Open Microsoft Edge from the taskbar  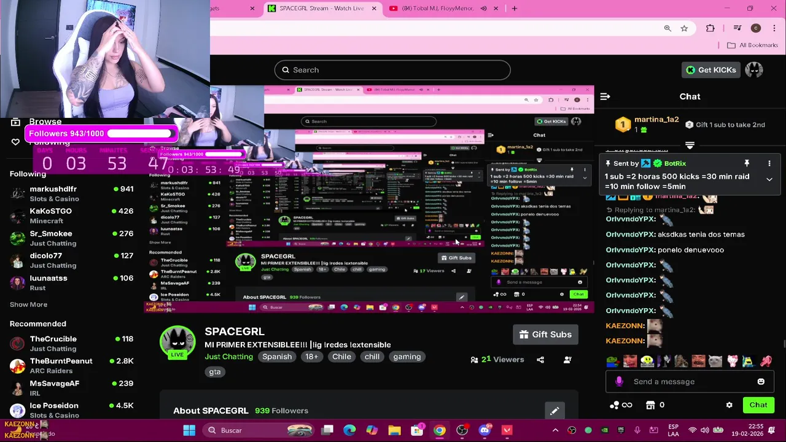349,430
